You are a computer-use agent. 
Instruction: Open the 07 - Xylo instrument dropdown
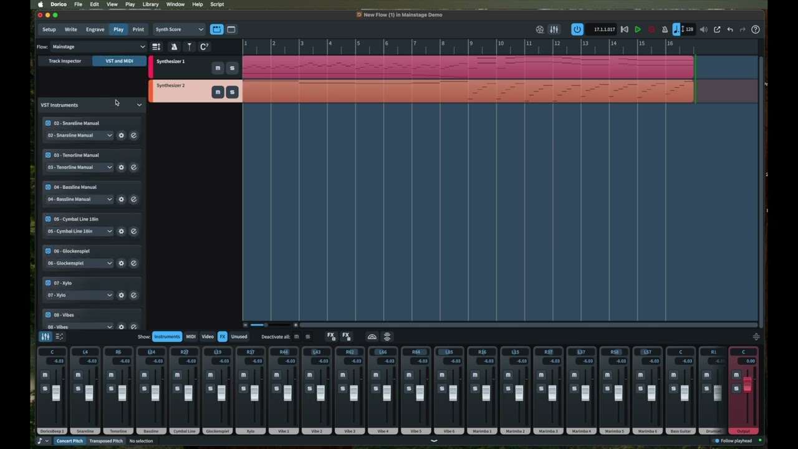[x=79, y=295]
